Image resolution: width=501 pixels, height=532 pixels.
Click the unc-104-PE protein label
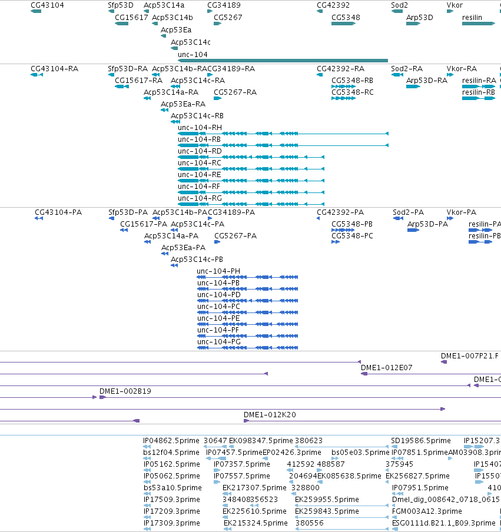[218, 318]
